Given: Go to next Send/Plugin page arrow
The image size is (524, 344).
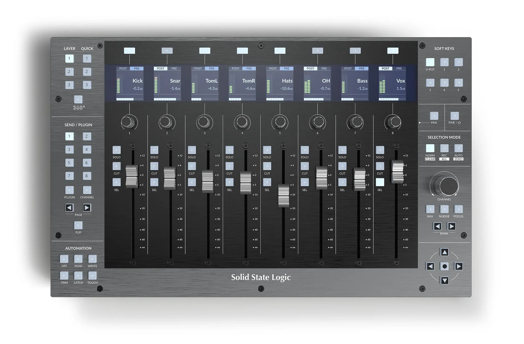Looking at the screenshot, I should tap(87, 208).
